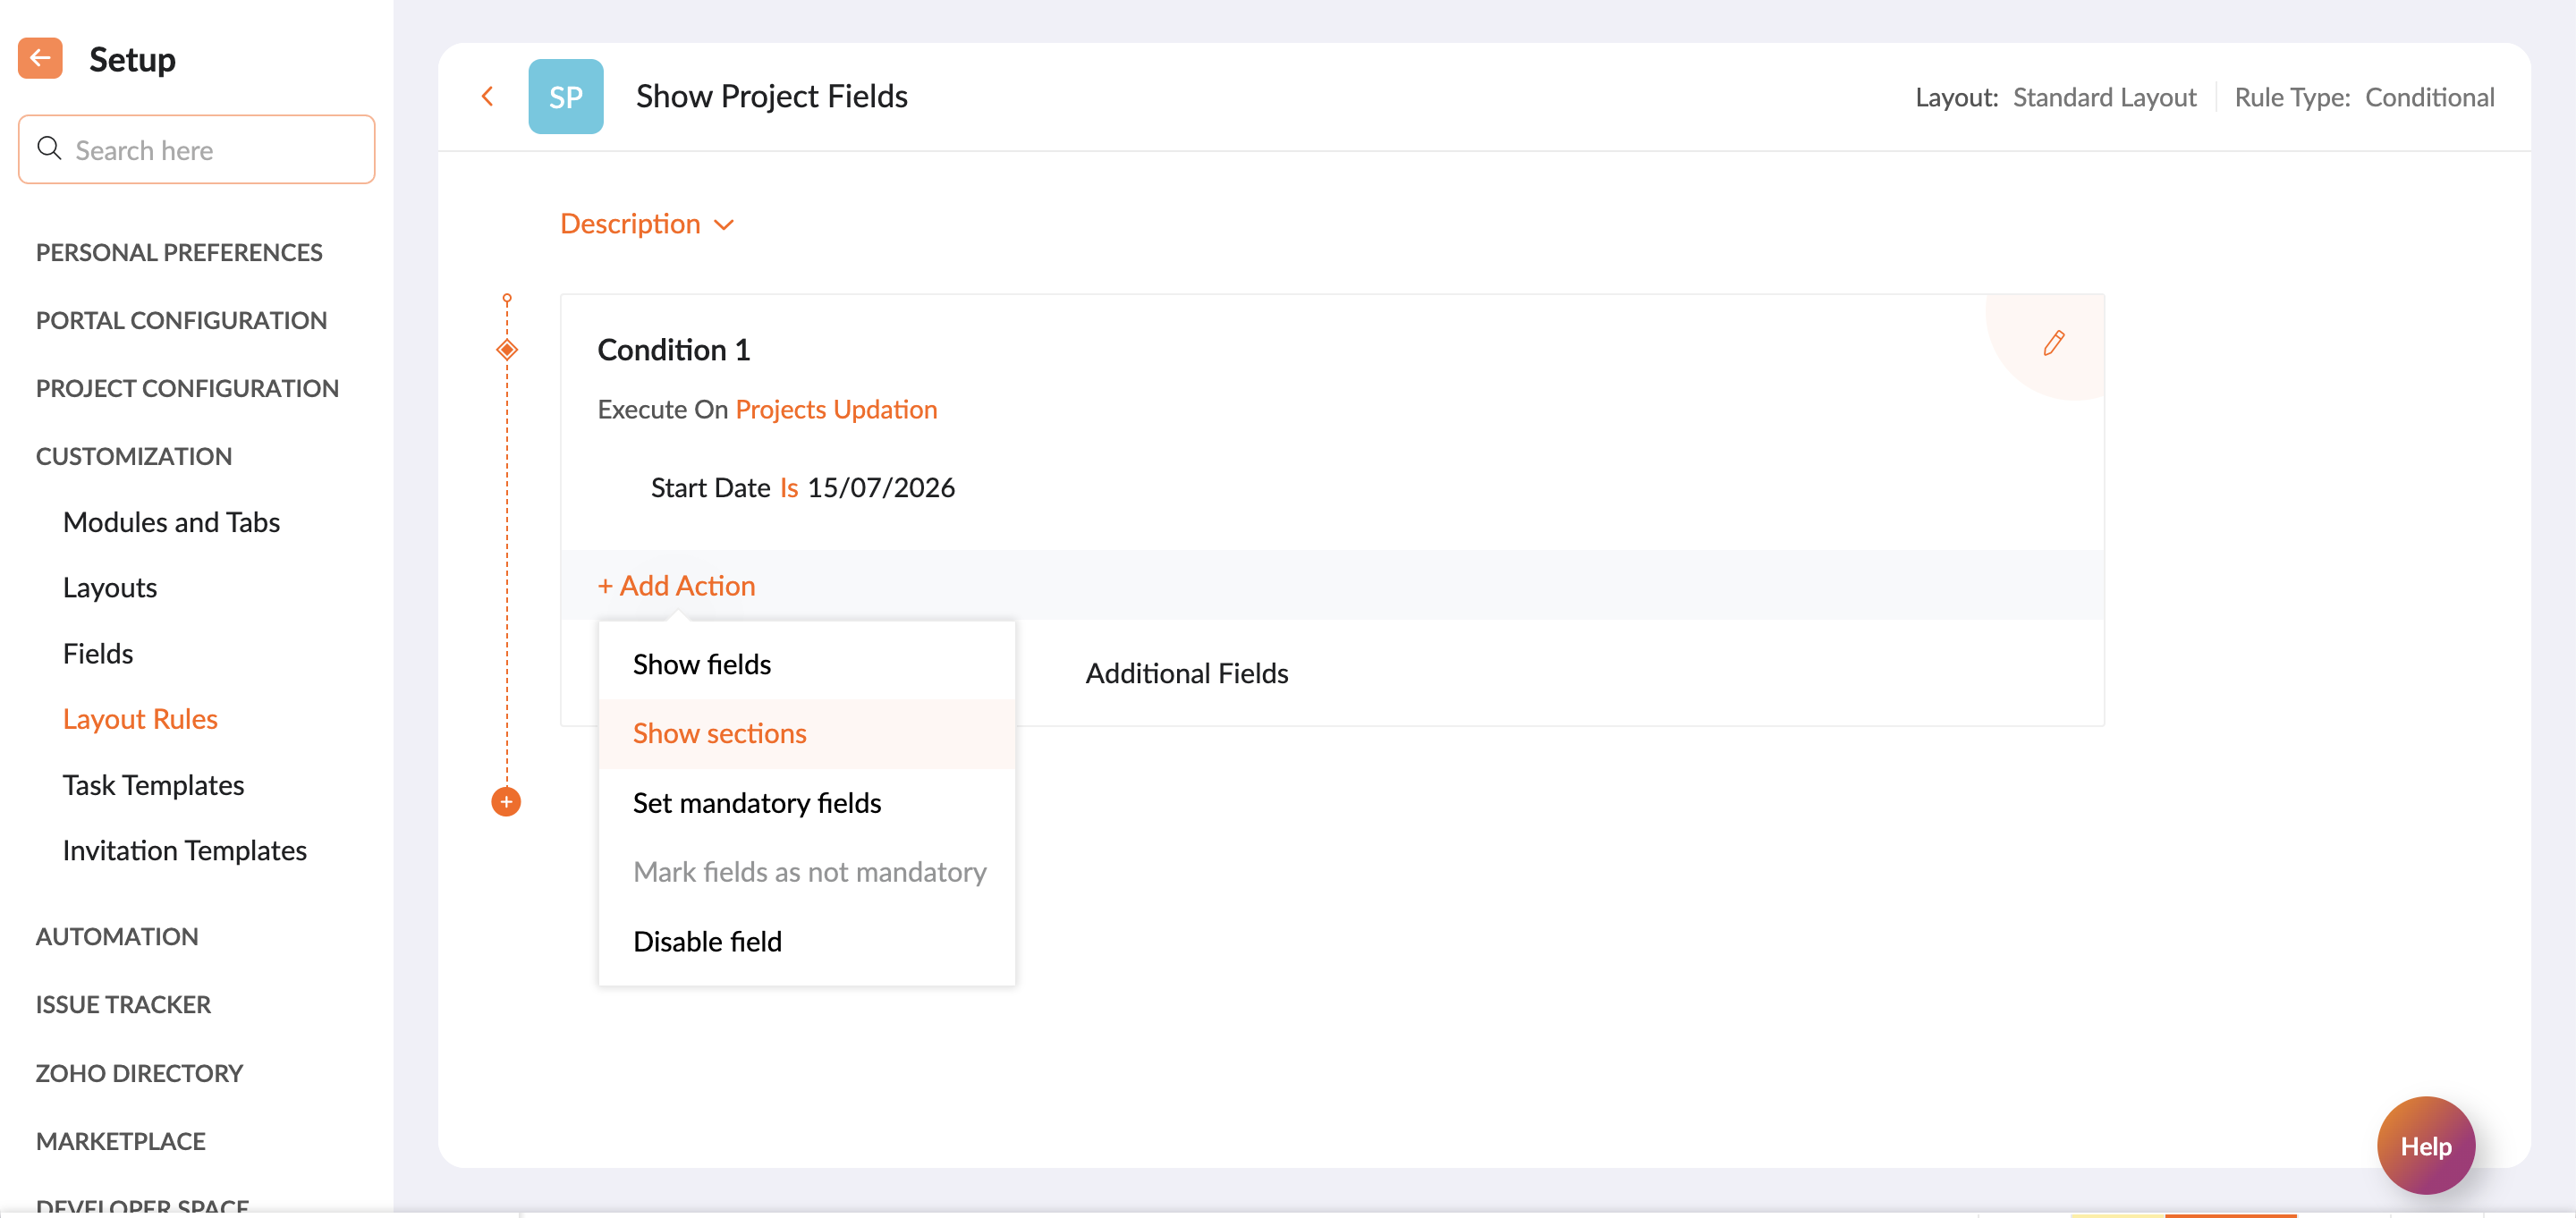Expand the MARKETPLACE section
This screenshot has width=2576, height=1218.
tap(120, 1141)
